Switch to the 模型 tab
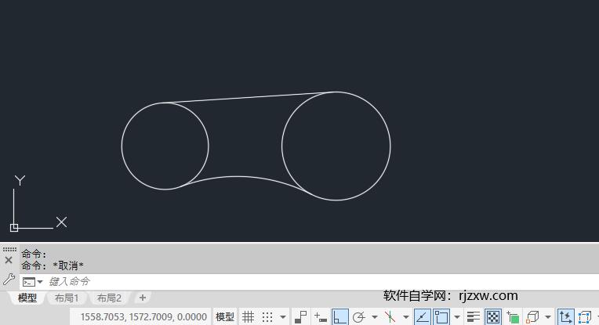Viewport: 599px width, 325px height. pyautogui.click(x=27, y=298)
